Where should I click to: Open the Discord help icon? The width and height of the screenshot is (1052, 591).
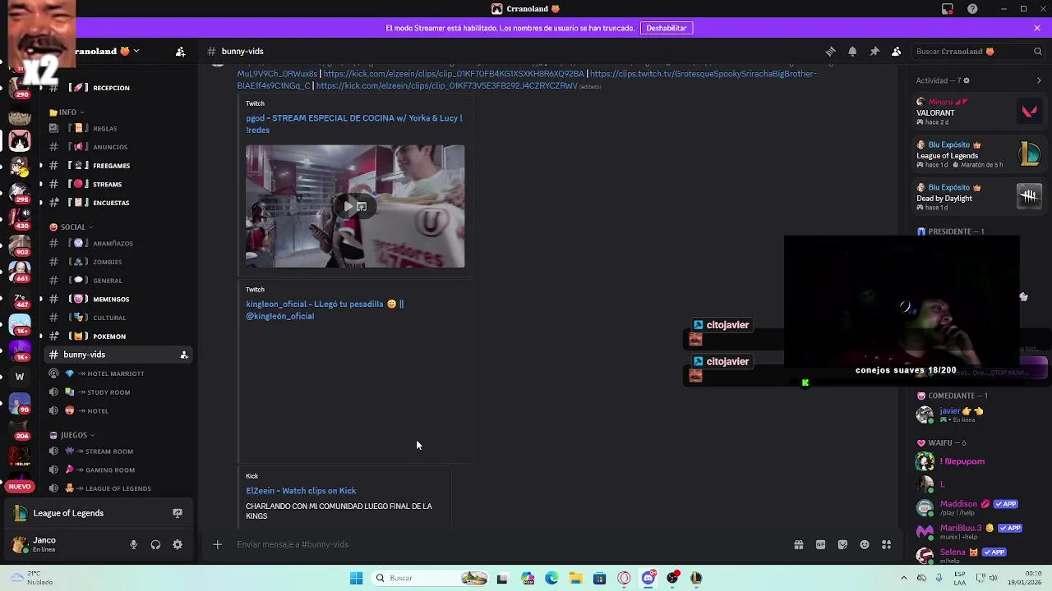click(973, 9)
